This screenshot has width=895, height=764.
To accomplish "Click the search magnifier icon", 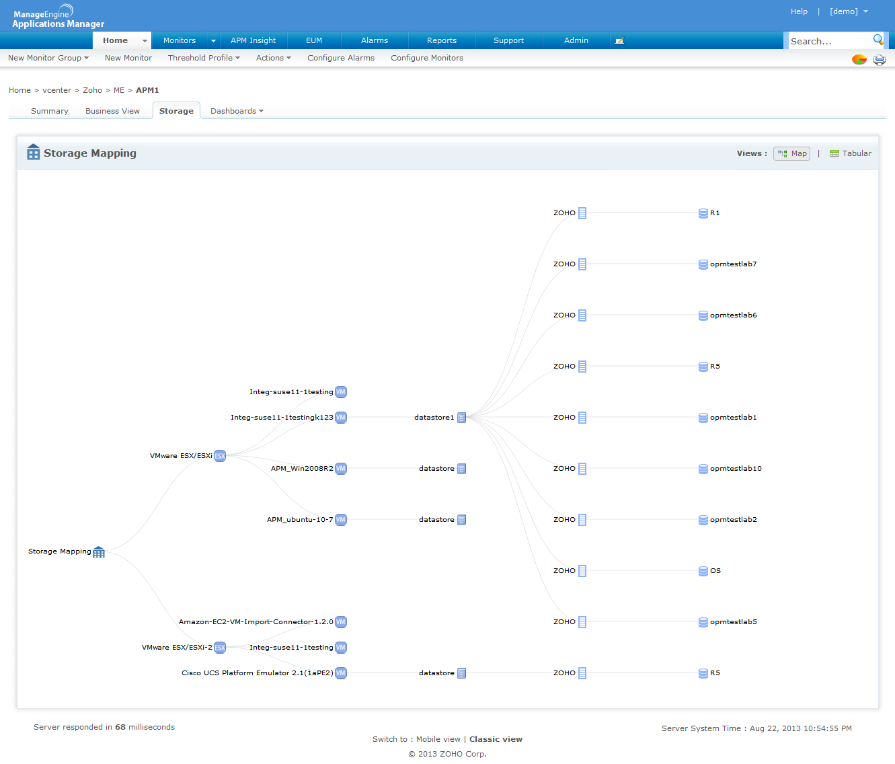I will tap(878, 40).
